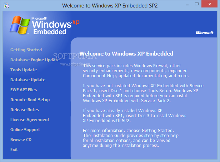The height and width of the screenshot is (162, 220).
Task: Click the Windows XP Embedded flag logo
Action: (20, 25)
